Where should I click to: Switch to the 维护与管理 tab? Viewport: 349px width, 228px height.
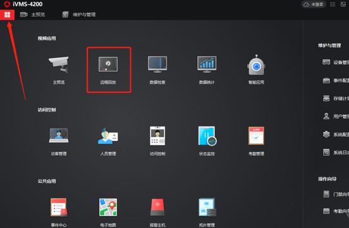[79, 15]
